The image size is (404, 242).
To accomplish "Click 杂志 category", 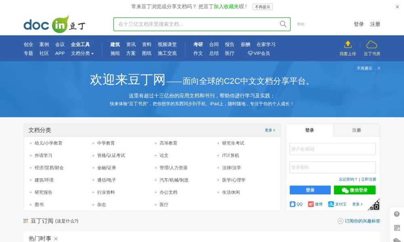I will (x=101, y=205).
